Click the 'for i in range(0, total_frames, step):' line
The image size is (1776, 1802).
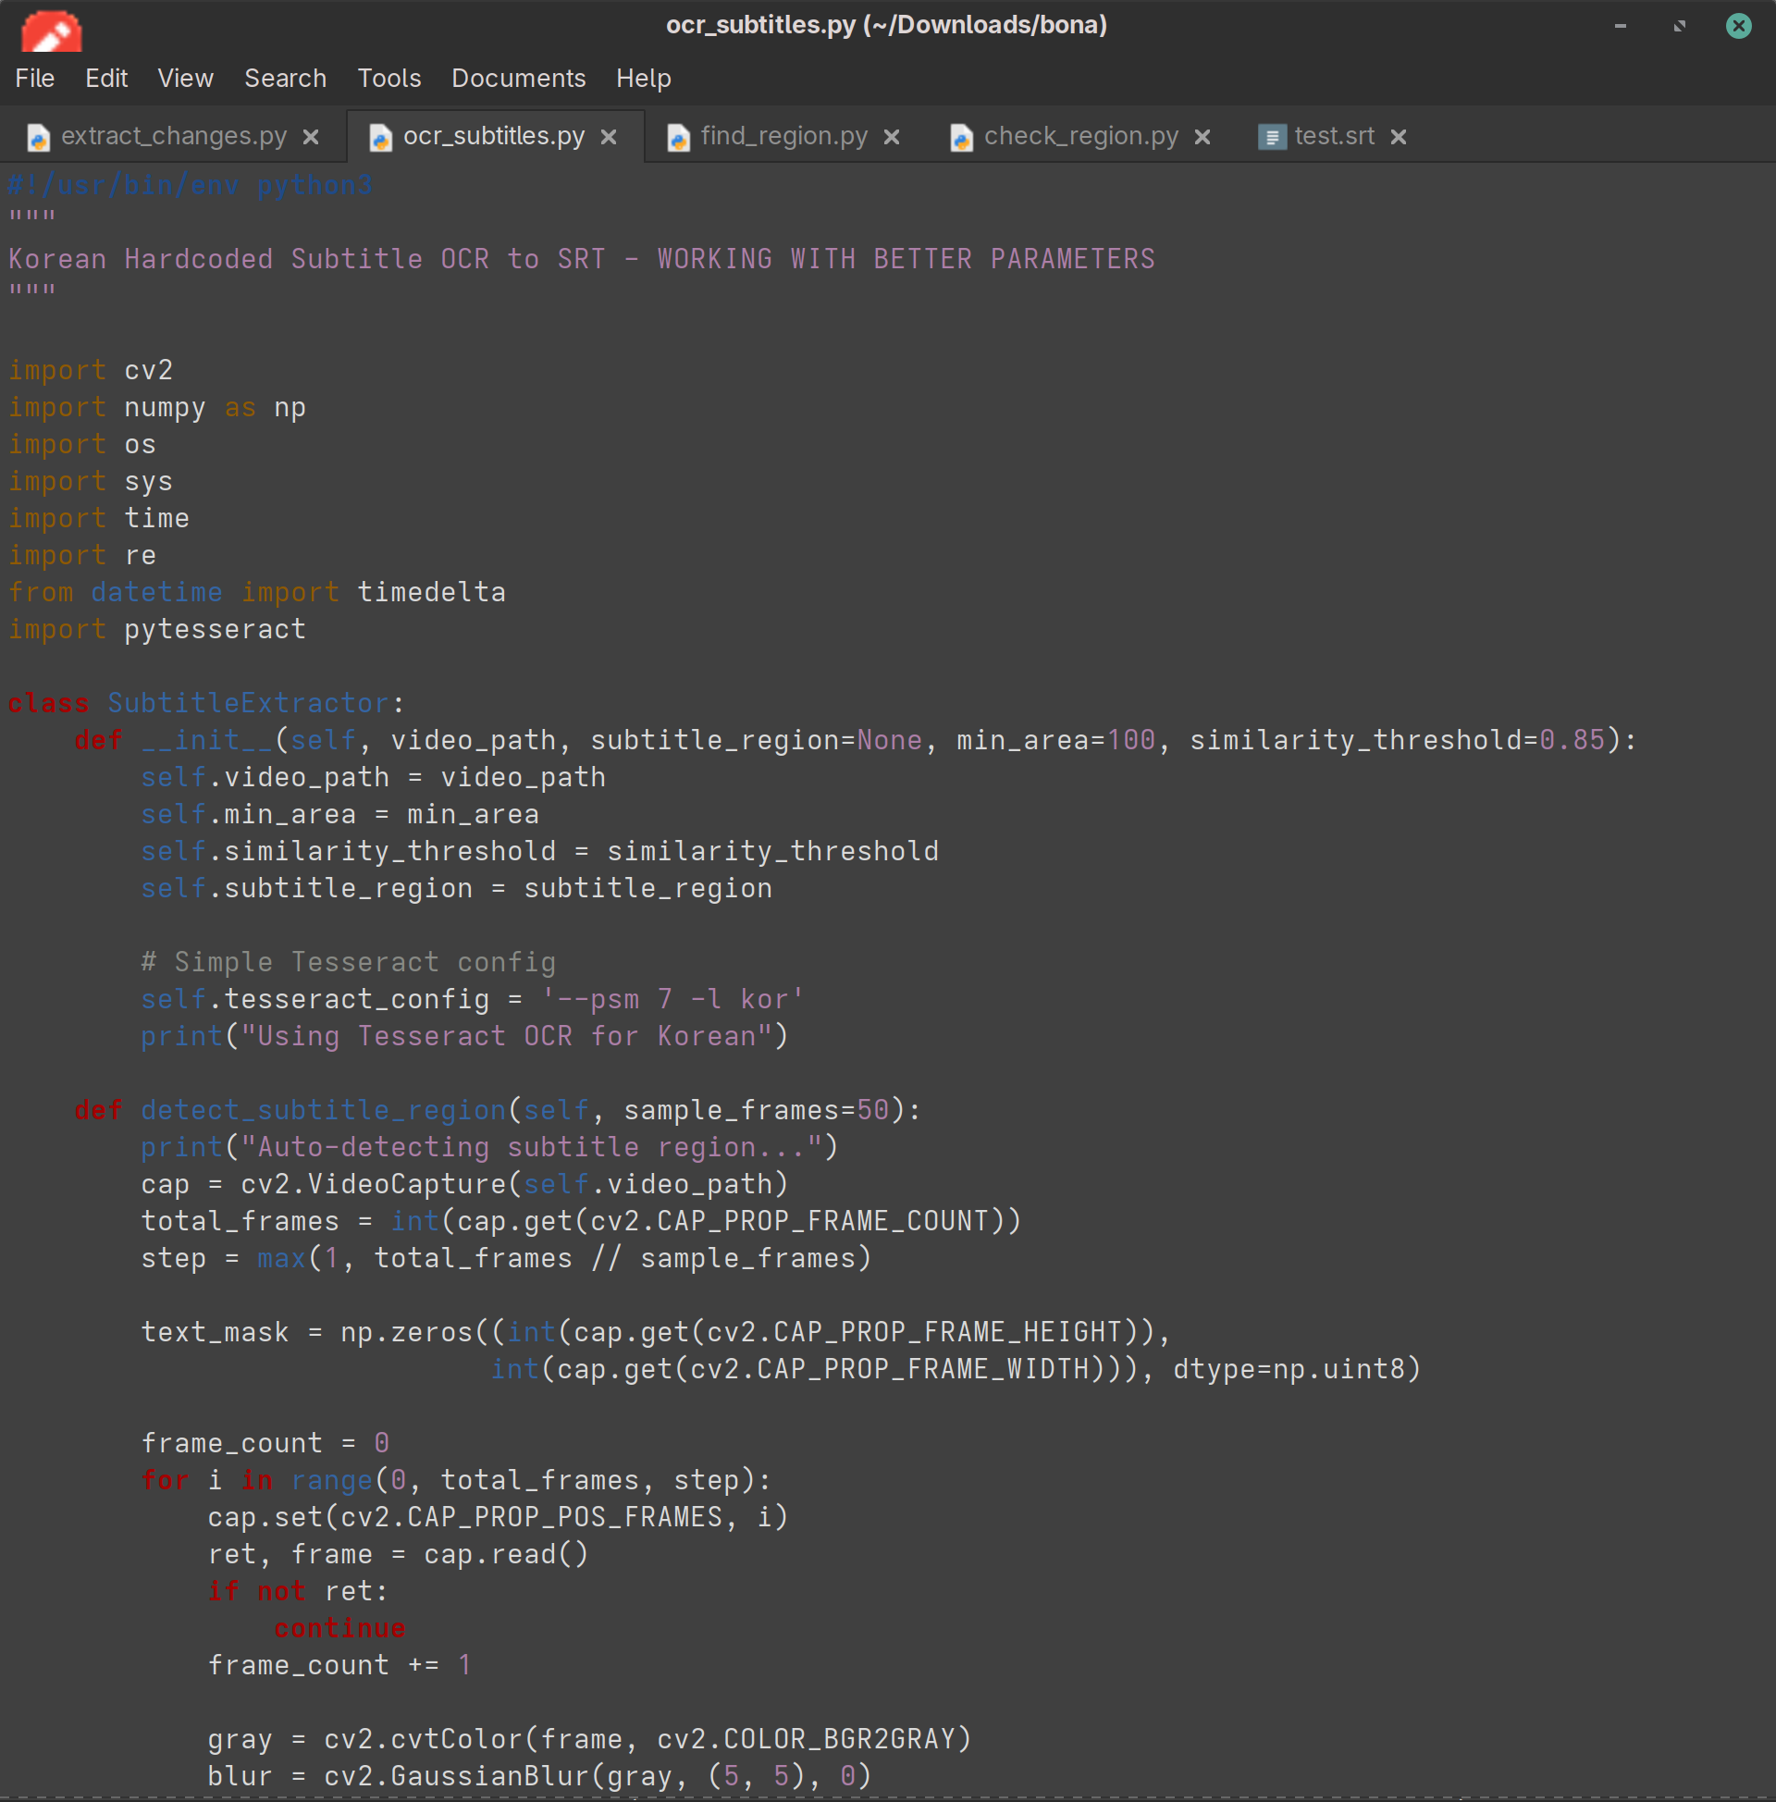(x=456, y=1480)
